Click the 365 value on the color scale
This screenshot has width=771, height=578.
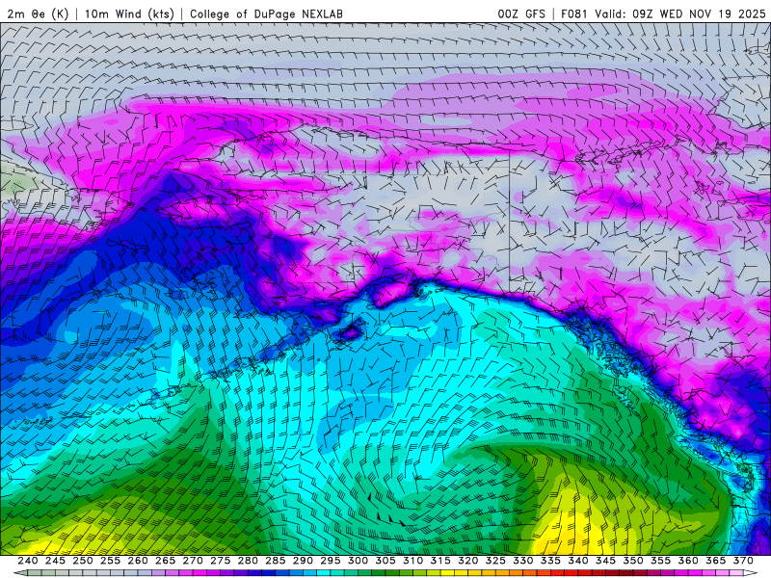[716, 561]
